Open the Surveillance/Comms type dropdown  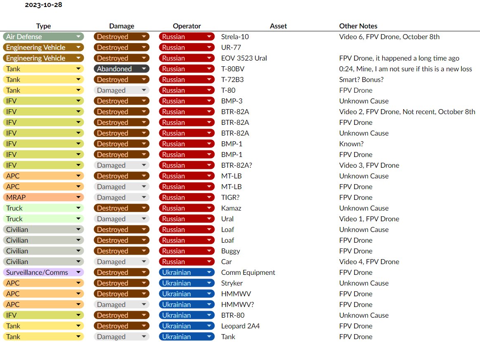point(43,272)
